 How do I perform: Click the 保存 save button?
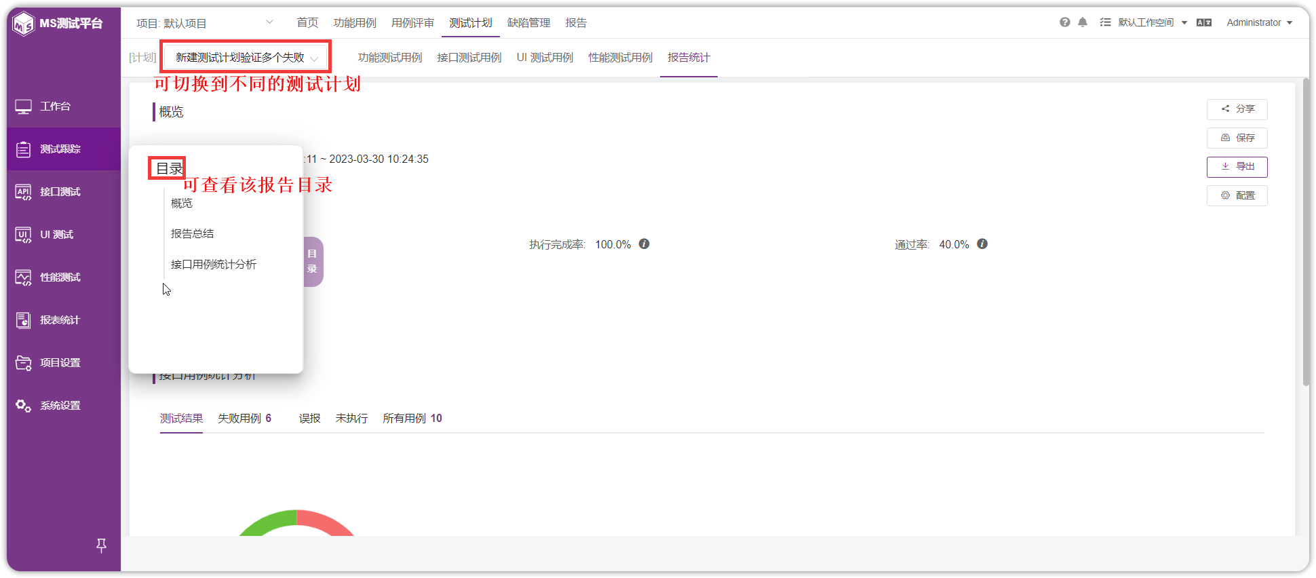1237,138
